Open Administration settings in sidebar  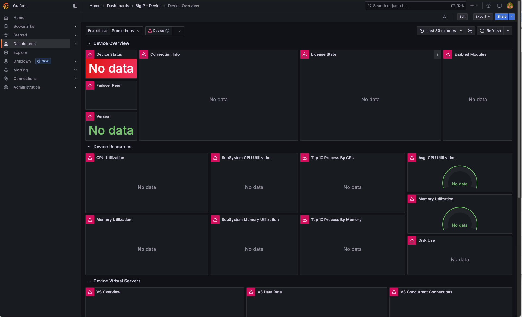click(x=26, y=87)
